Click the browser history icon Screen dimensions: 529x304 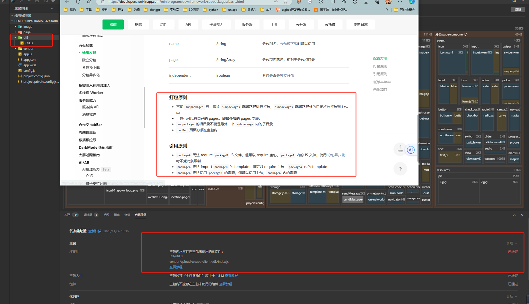coord(355,2)
